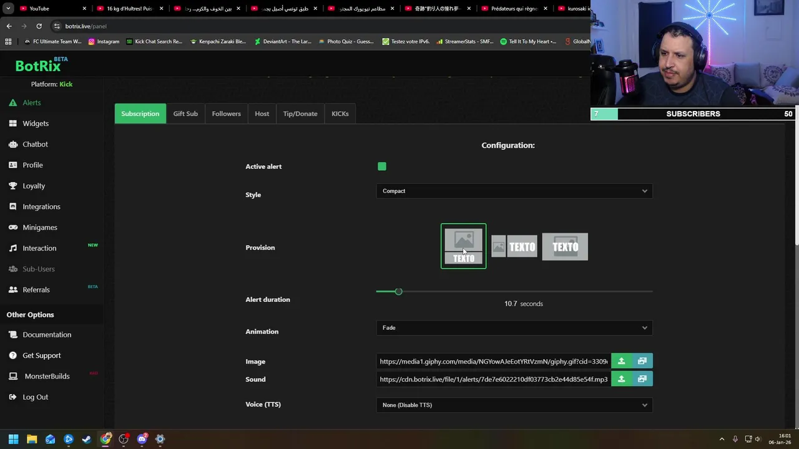Open FC Ultimate Team bookmark
The width and height of the screenshot is (799, 449).
52,42
